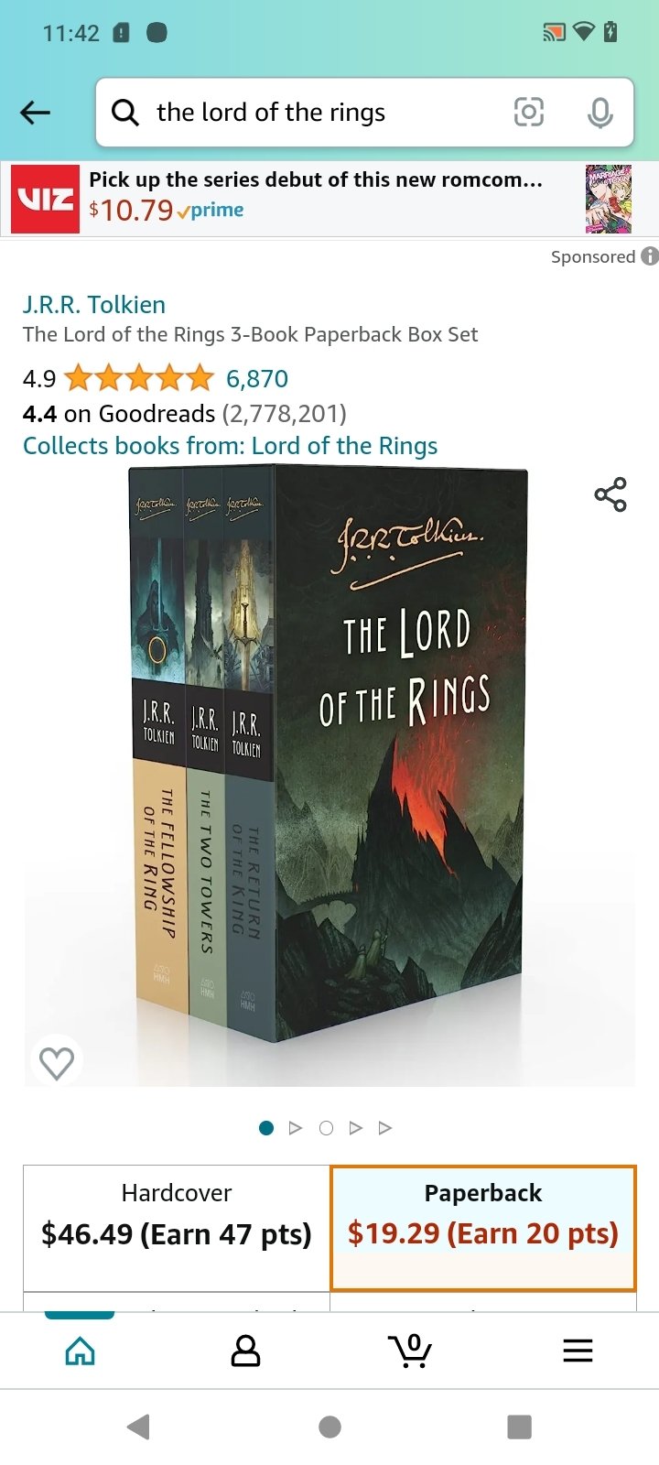Open the VIZ sponsored romcom ad
Image resolution: width=659 pixels, height=1465 pixels.
pyautogui.click(x=329, y=199)
